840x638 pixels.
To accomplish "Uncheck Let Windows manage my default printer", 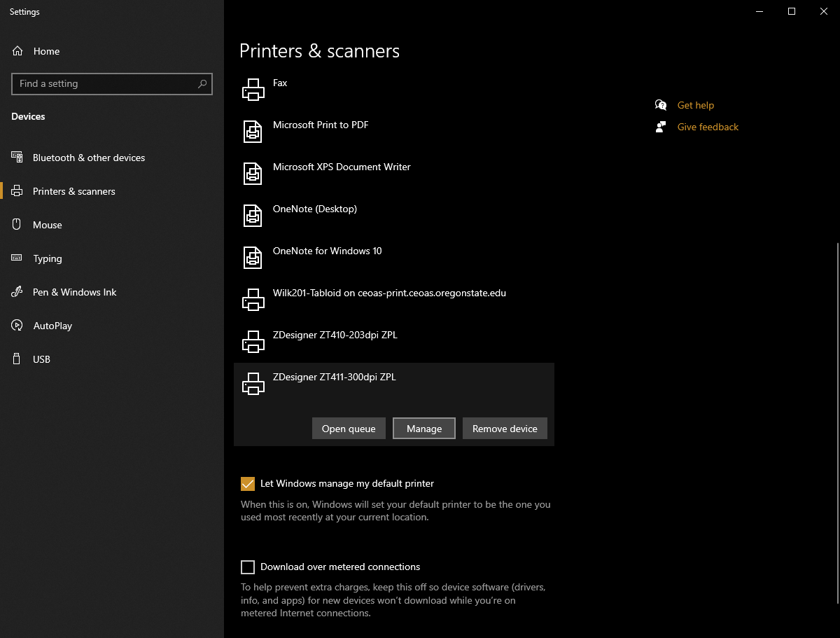I will 248,484.
